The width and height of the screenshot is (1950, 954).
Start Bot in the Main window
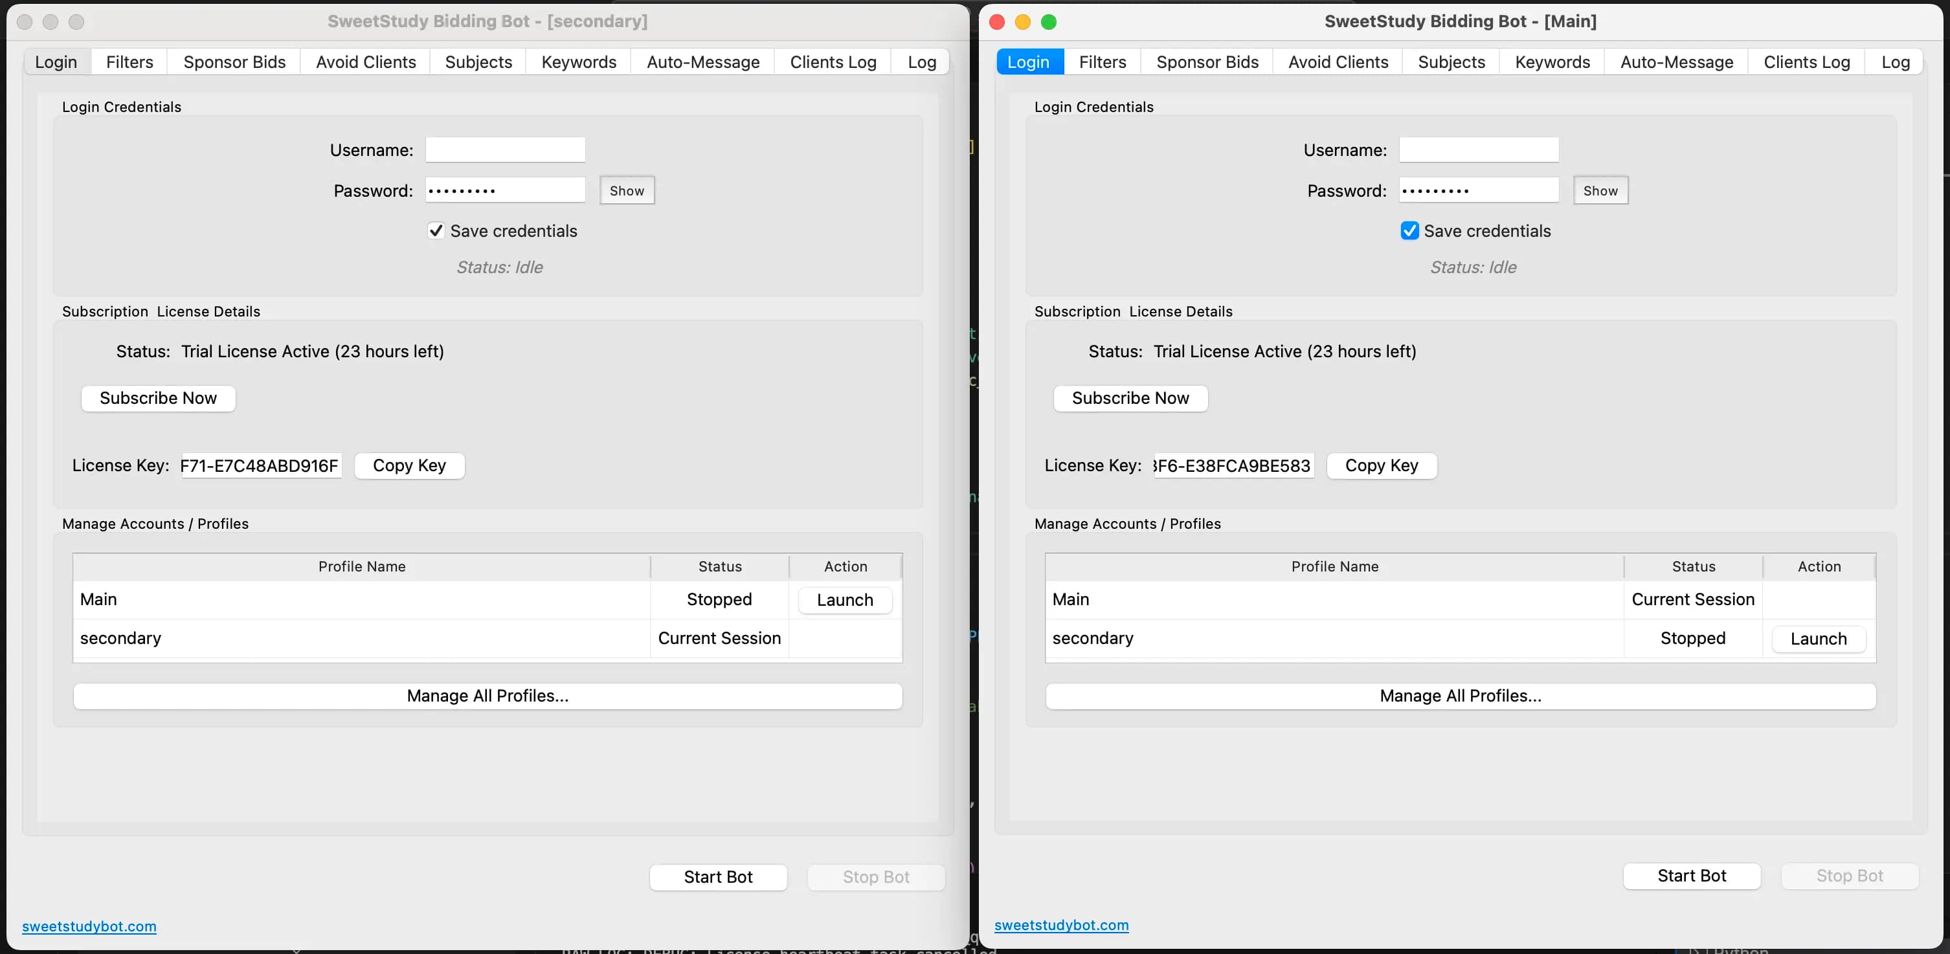pos(1691,875)
